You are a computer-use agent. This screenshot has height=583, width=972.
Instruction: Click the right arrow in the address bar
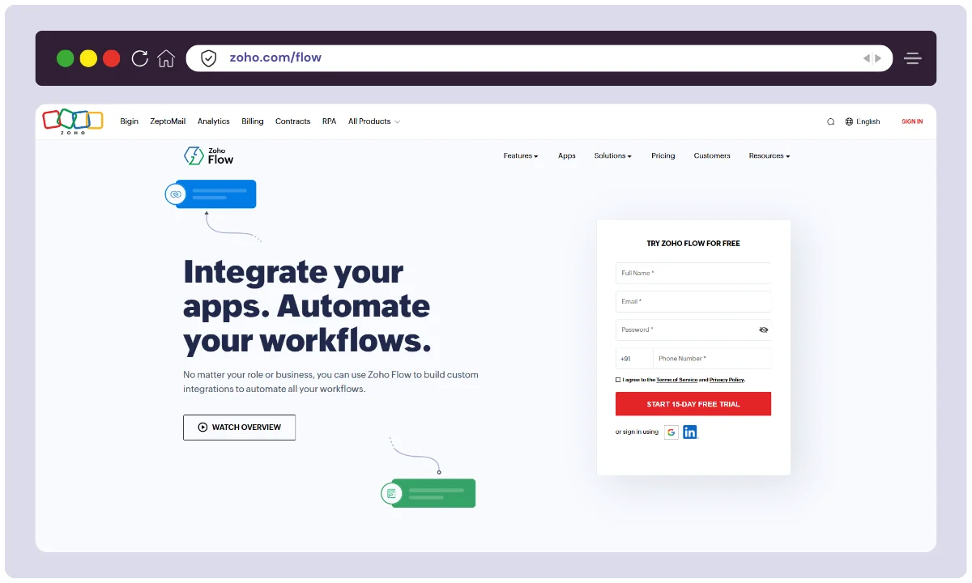pyautogui.click(x=878, y=58)
